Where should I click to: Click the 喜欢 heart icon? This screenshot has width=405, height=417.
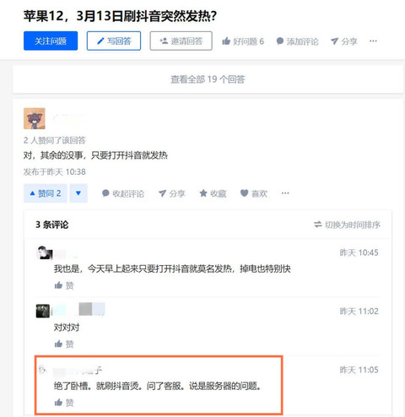tap(245, 193)
